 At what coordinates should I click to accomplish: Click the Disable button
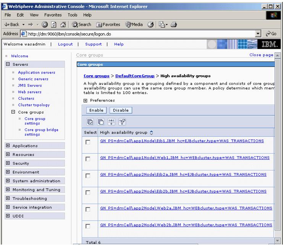pos(121,110)
